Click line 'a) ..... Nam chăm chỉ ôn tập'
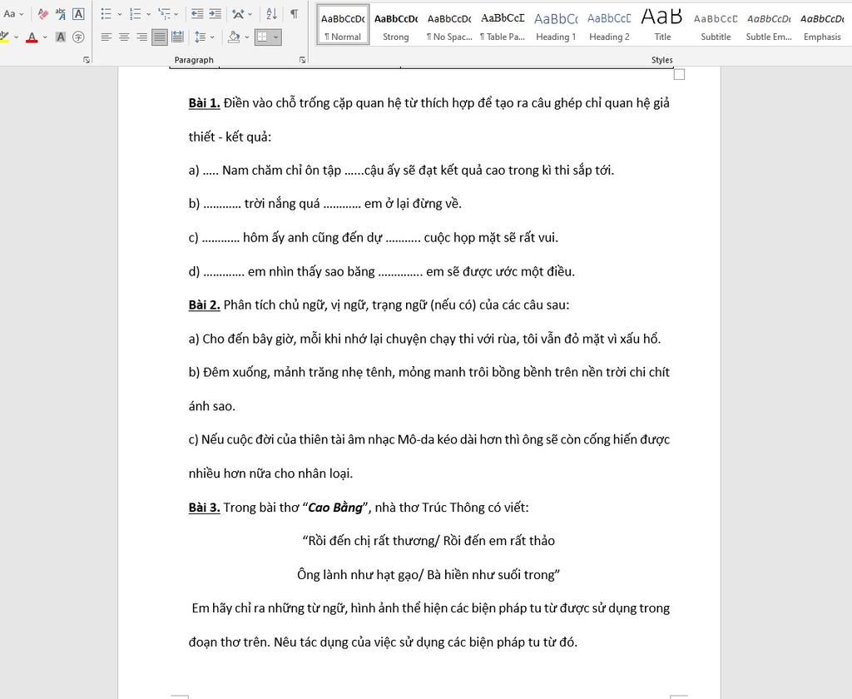The height and width of the screenshot is (699, 852). pos(401,170)
